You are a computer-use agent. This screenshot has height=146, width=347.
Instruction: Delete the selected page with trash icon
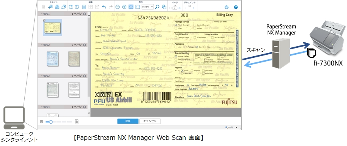(x=84, y=7)
